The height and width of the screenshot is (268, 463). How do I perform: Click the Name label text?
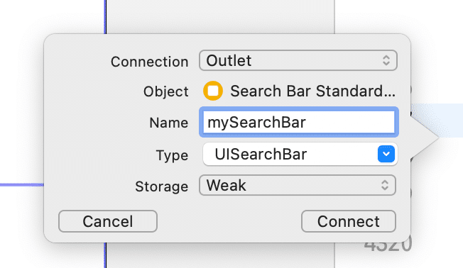(168, 123)
